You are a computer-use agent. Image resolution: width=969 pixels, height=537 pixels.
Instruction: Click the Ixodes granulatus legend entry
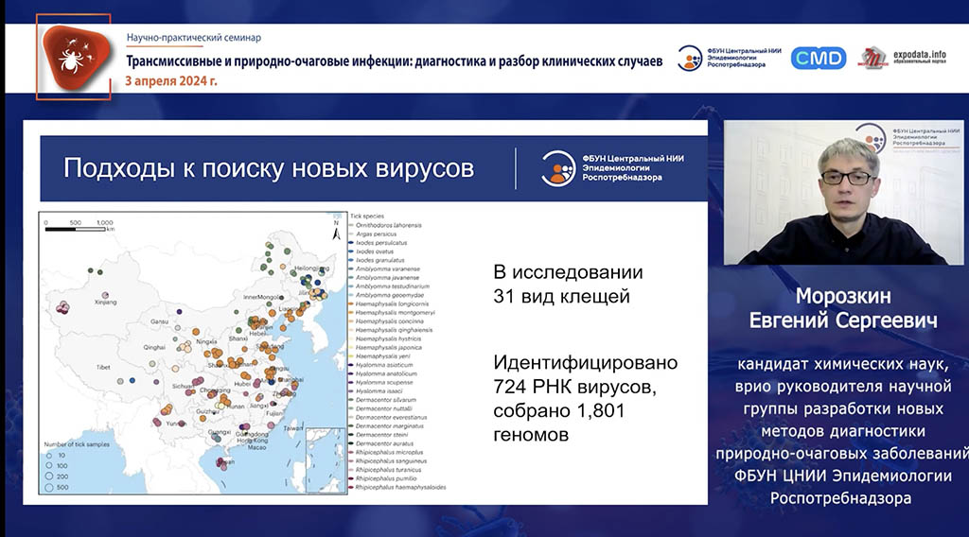(x=380, y=261)
